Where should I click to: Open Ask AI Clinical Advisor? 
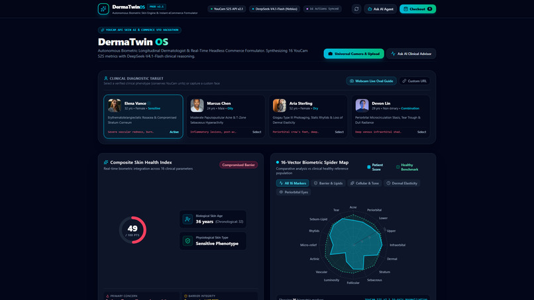click(411, 54)
